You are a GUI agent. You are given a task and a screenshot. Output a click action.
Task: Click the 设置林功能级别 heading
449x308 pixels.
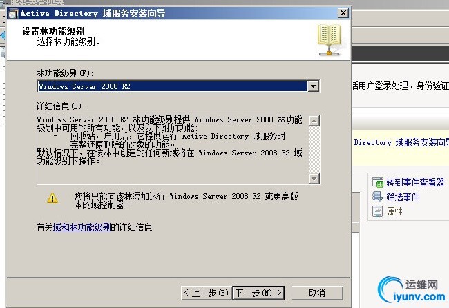pos(53,31)
